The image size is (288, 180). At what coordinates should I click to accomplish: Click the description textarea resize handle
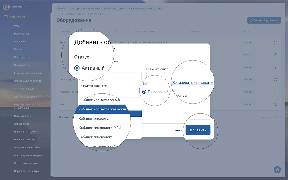pos(209,118)
